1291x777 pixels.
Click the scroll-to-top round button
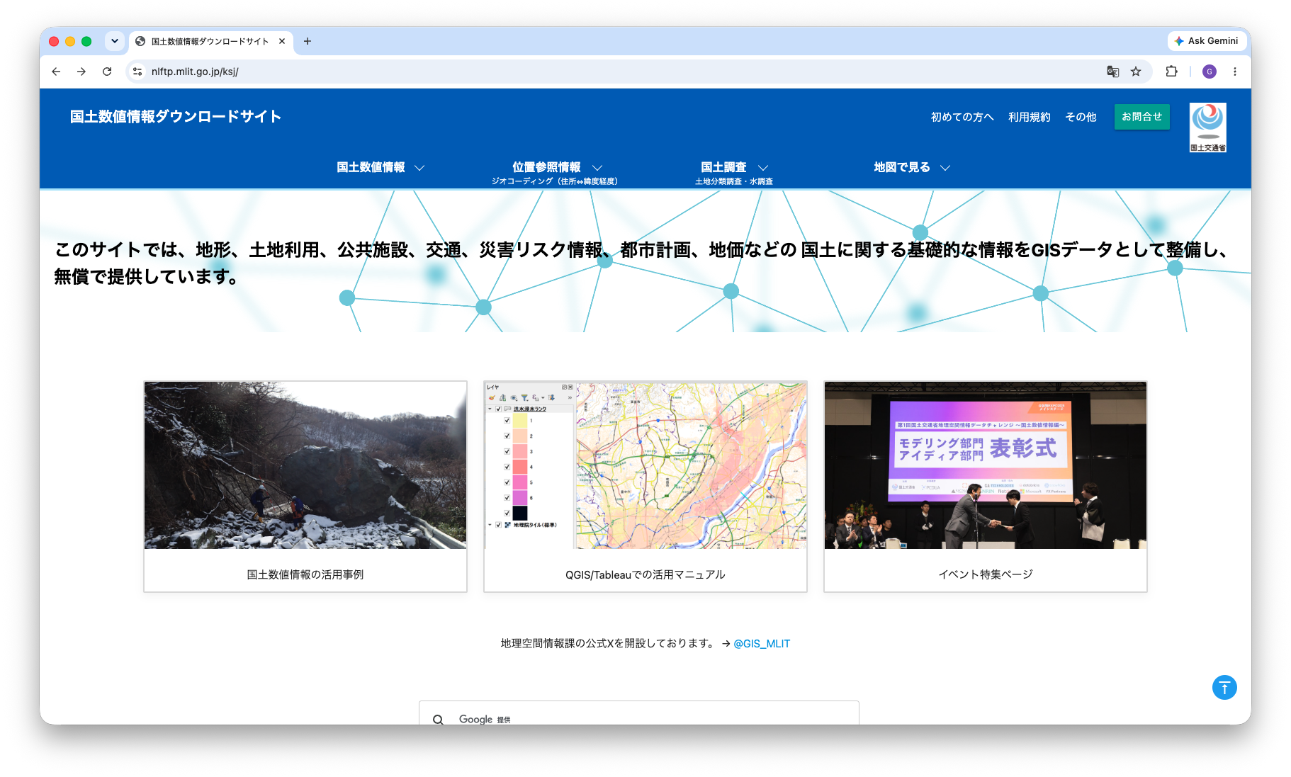(1224, 687)
